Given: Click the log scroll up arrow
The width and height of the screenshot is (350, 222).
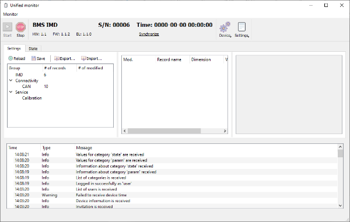Looking at the screenshot, I should [340, 147].
